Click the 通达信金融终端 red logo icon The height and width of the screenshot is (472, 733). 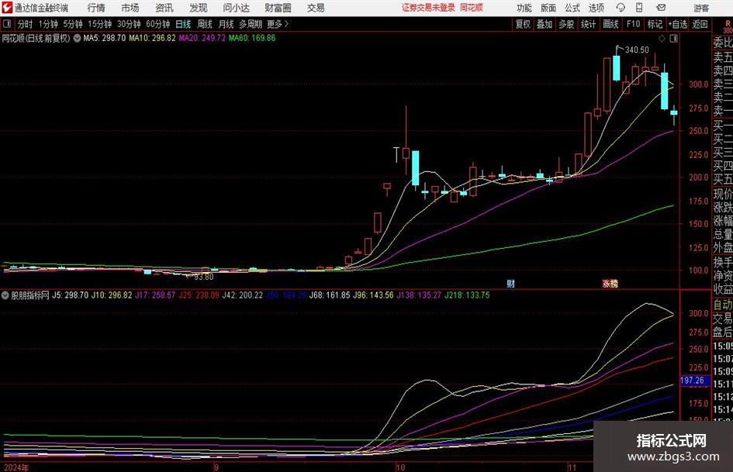click(7, 8)
